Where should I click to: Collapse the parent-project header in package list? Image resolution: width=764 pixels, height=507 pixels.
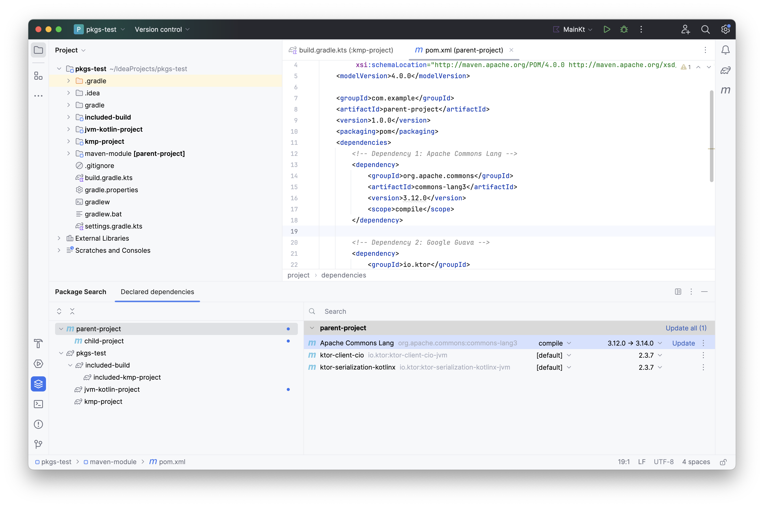[x=312, y=328]
